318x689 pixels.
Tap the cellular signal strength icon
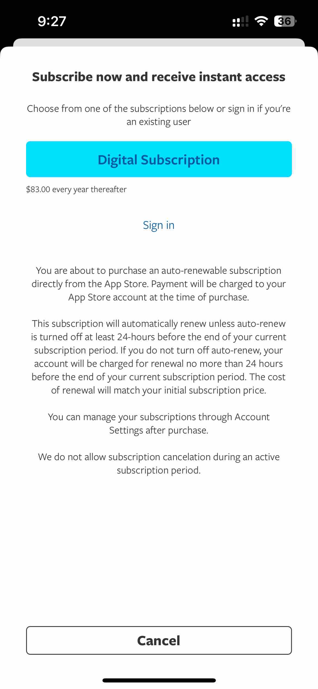click(x=241, y=21)
